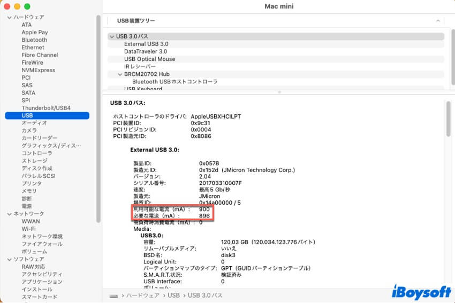Open カードリーダー in the sidebar
455x303 pixels.
(40, 138)
